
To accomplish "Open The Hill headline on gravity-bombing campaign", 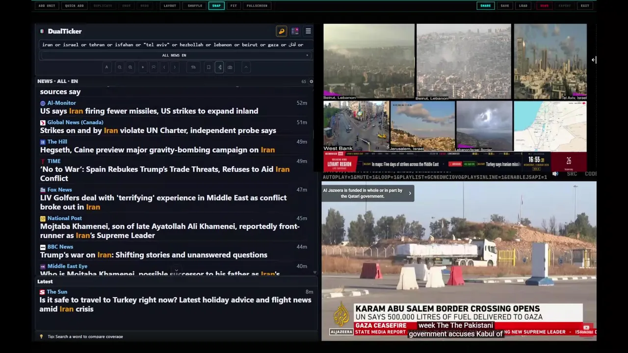I will tap(157, 150).
